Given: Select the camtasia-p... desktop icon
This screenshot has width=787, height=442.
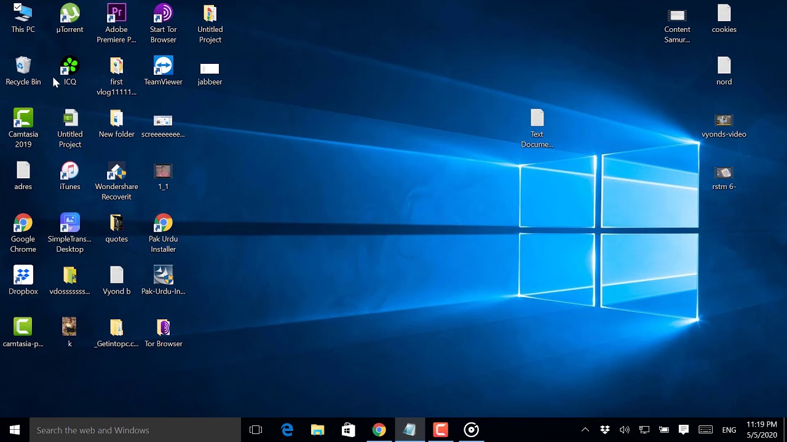Looking at the screenshot, I should click(x=23, y=333).
